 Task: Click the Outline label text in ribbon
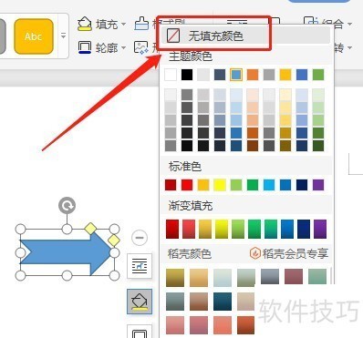pyautogui.click(x=107, y=47)
